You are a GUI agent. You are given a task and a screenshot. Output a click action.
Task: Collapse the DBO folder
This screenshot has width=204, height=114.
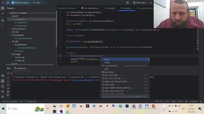[11, 41]
